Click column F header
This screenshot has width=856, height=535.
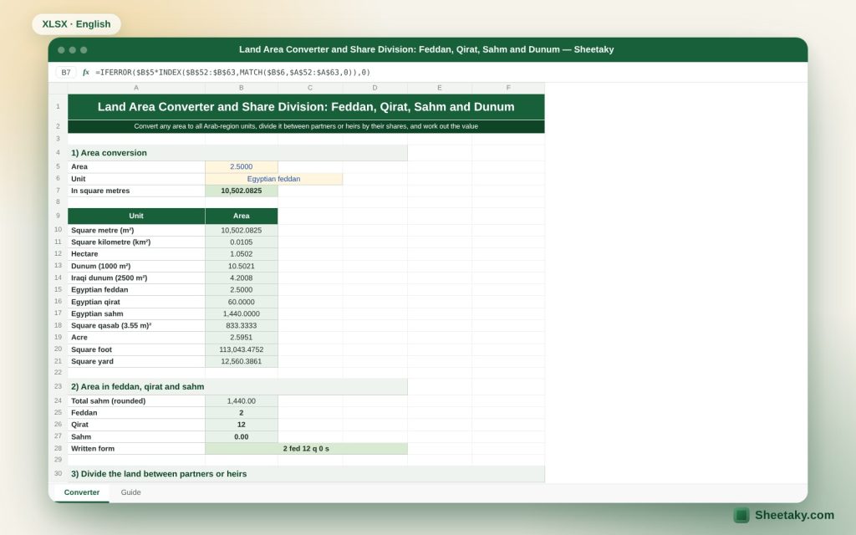click(x=508, y=87)
